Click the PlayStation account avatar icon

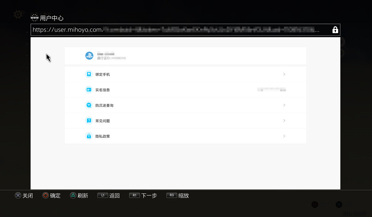pos(89,56)
